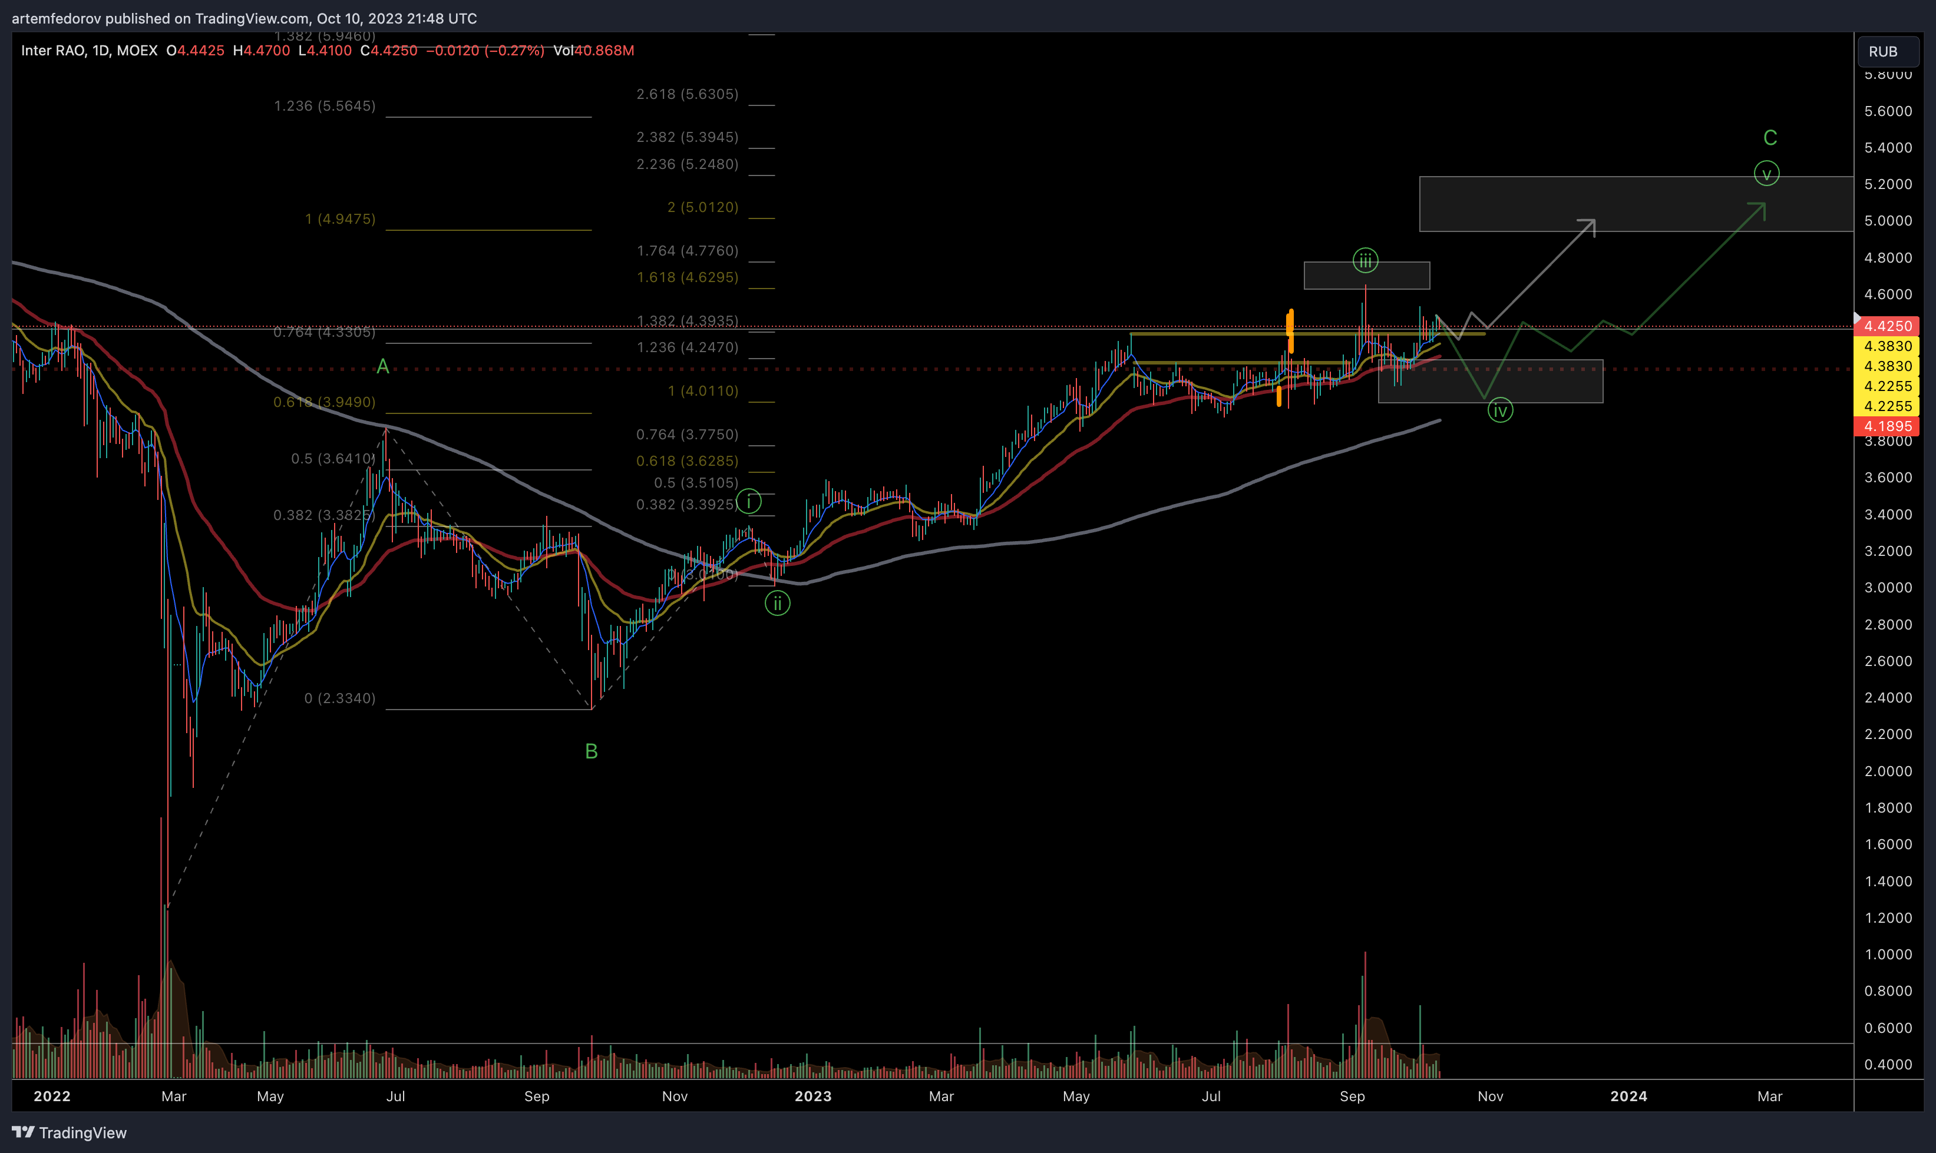Viewport: 1936px width, 1153px height.
Task: Click the 2023 label on the time axis
Action: tap(813, 1096)
